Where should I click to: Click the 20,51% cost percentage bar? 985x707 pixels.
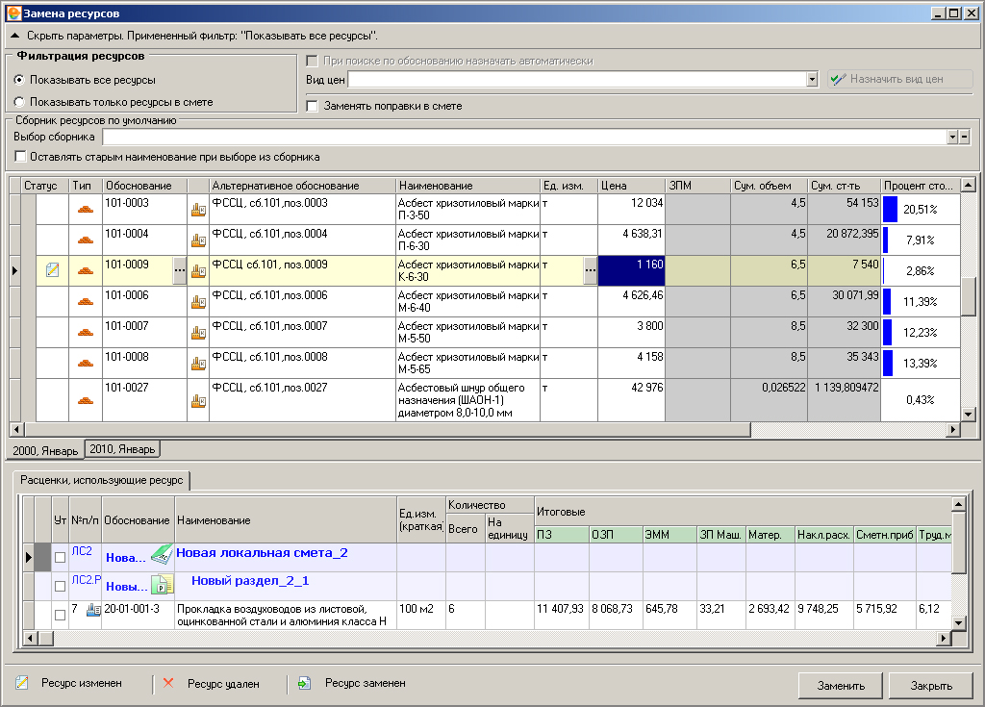(x=890, y=210)
